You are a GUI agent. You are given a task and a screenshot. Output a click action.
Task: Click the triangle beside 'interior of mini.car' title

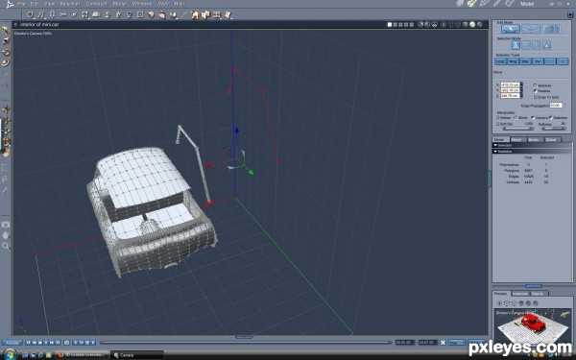pyautogui.click(x=15, y=25)
